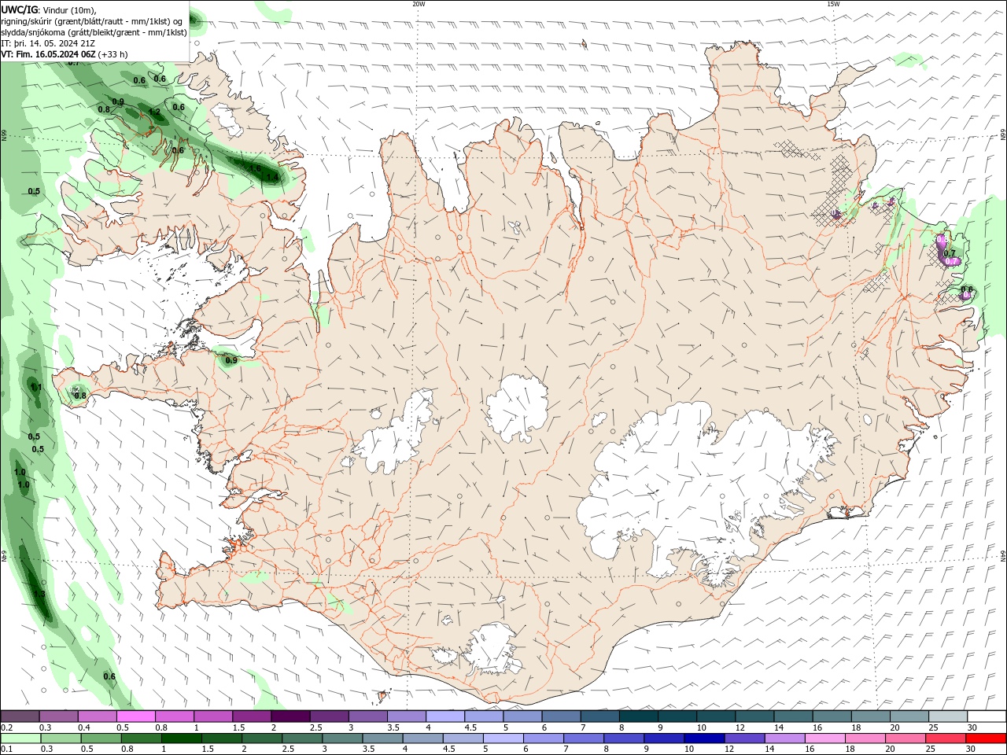The height and width of the screenshot is (755, 1007).
Task: Click the '1.1' precipitation value in the west
Action: click(x=36, y=387)
